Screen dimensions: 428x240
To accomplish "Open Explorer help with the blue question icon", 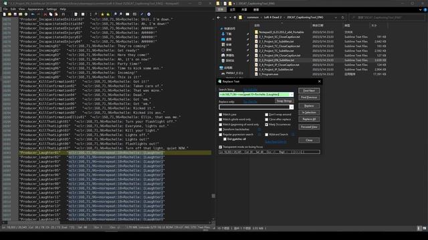I will [425, 9].
